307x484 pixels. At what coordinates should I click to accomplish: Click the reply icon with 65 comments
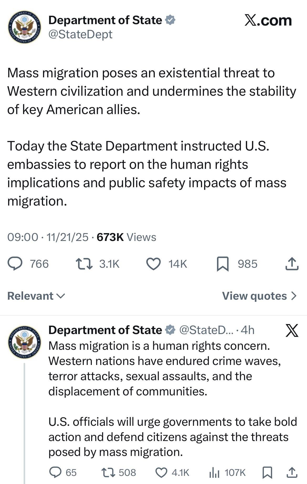tap(55, 472)
